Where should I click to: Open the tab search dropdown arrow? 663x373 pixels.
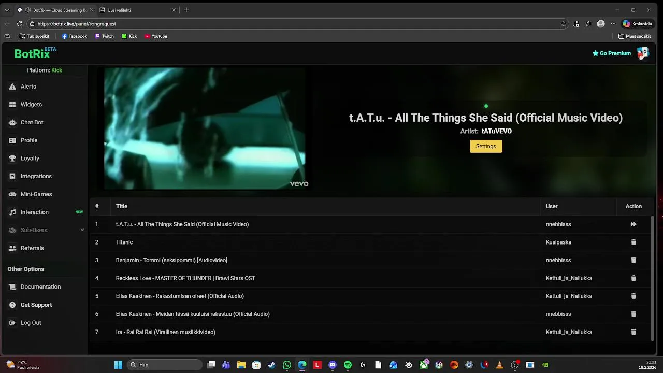7,10
